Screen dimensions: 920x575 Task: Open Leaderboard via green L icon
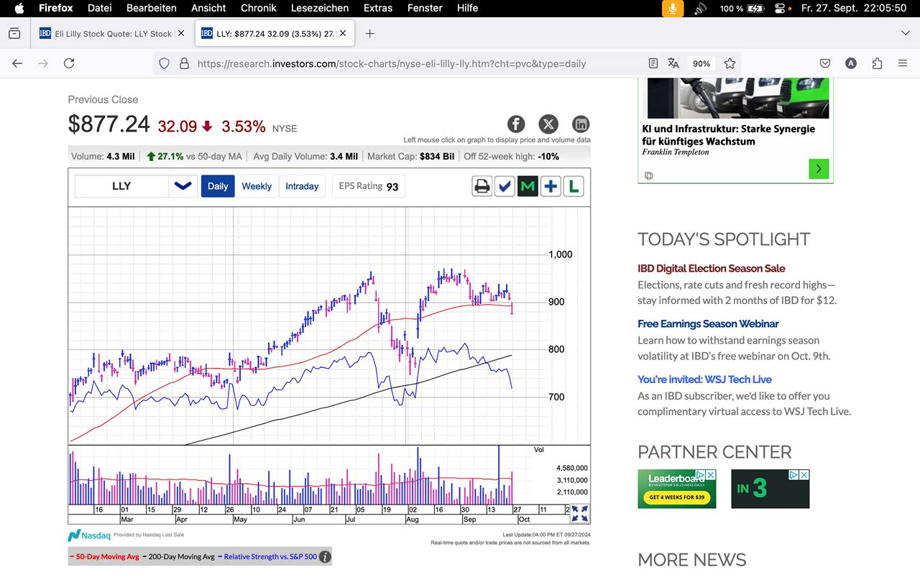pos(573,187)
